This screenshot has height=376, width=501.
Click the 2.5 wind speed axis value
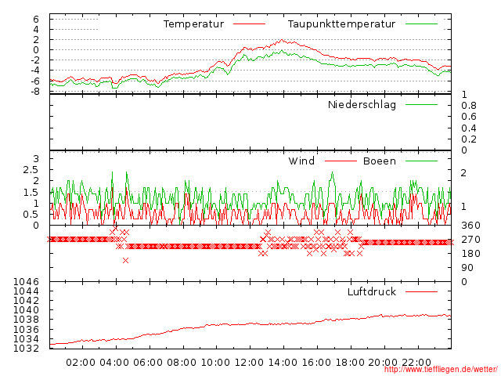click(31, 170)
